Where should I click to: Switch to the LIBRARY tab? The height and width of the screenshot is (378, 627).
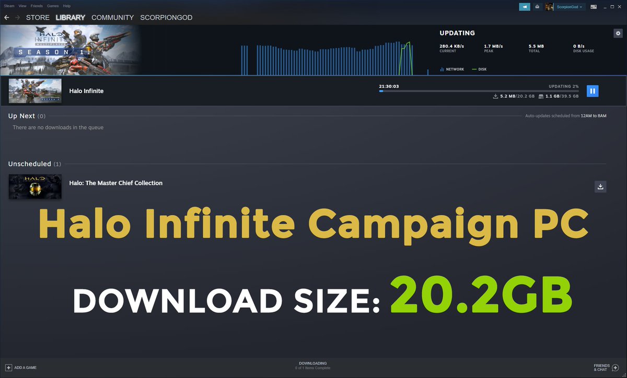71,18
